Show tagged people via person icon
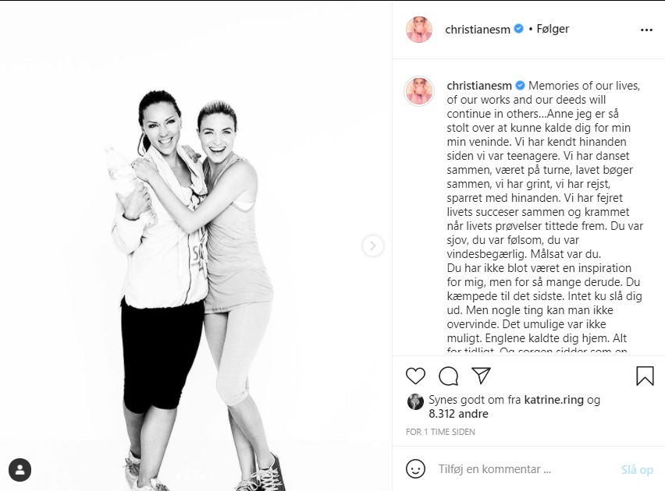Viewport: 665px width, 491px height. 20,470
